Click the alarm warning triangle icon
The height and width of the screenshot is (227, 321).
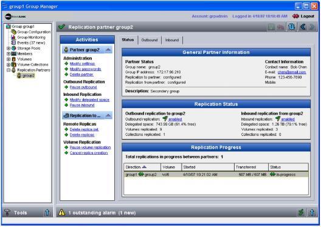coord(61,212)
